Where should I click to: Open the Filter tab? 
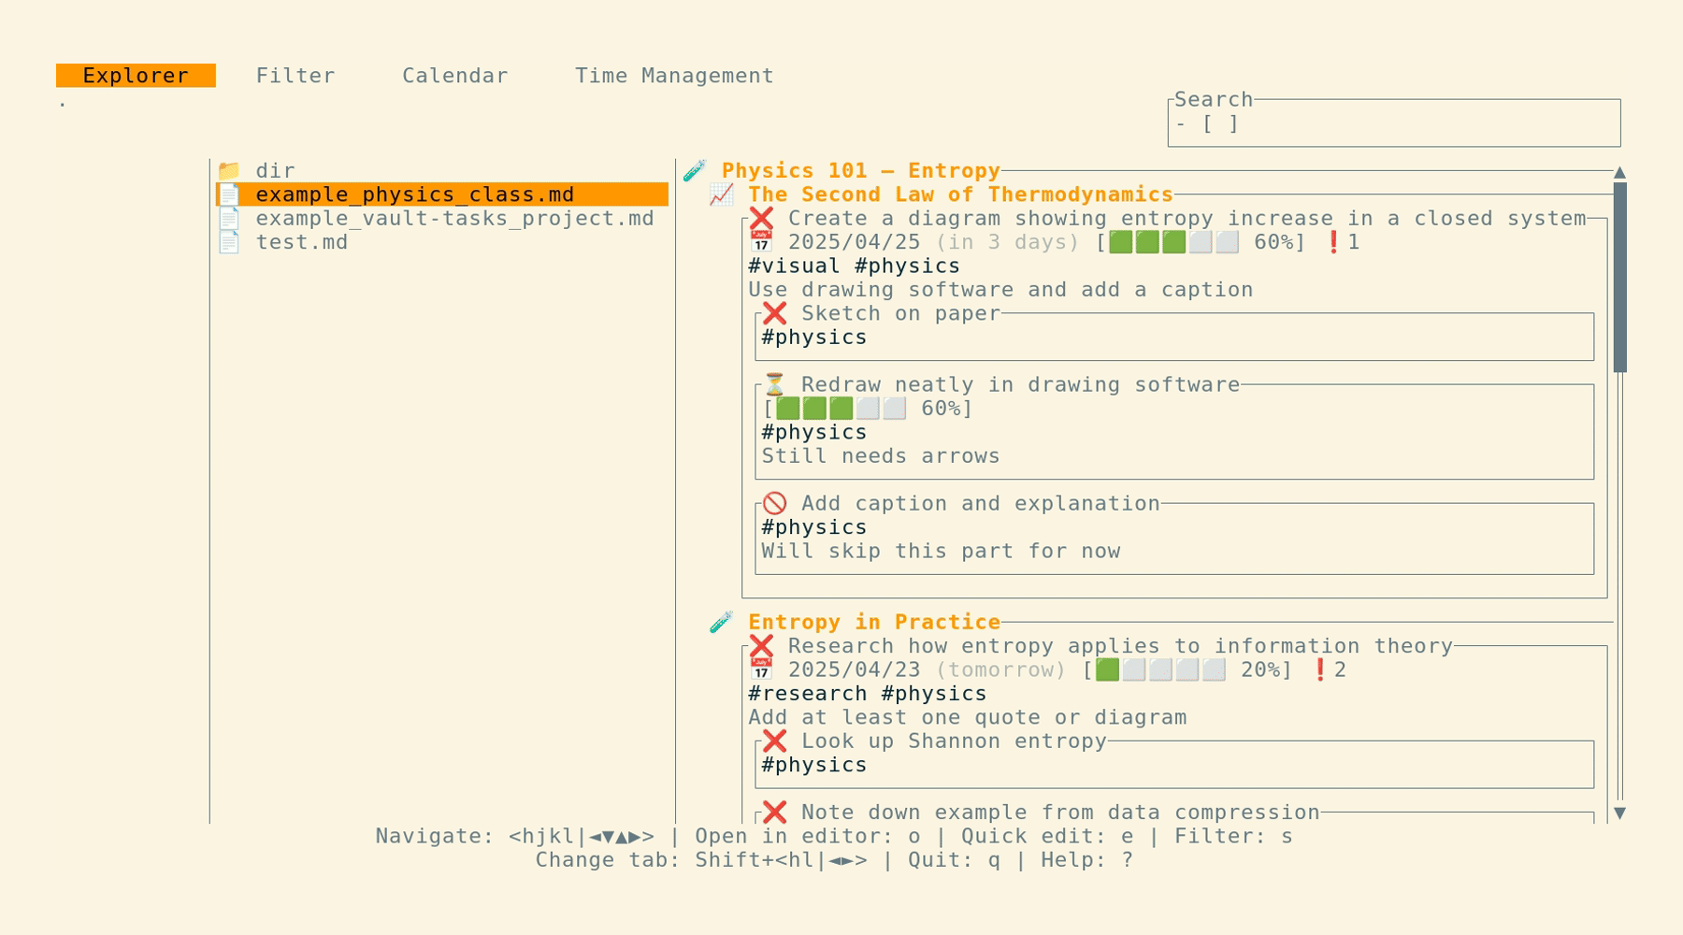(x=295, y=76)
